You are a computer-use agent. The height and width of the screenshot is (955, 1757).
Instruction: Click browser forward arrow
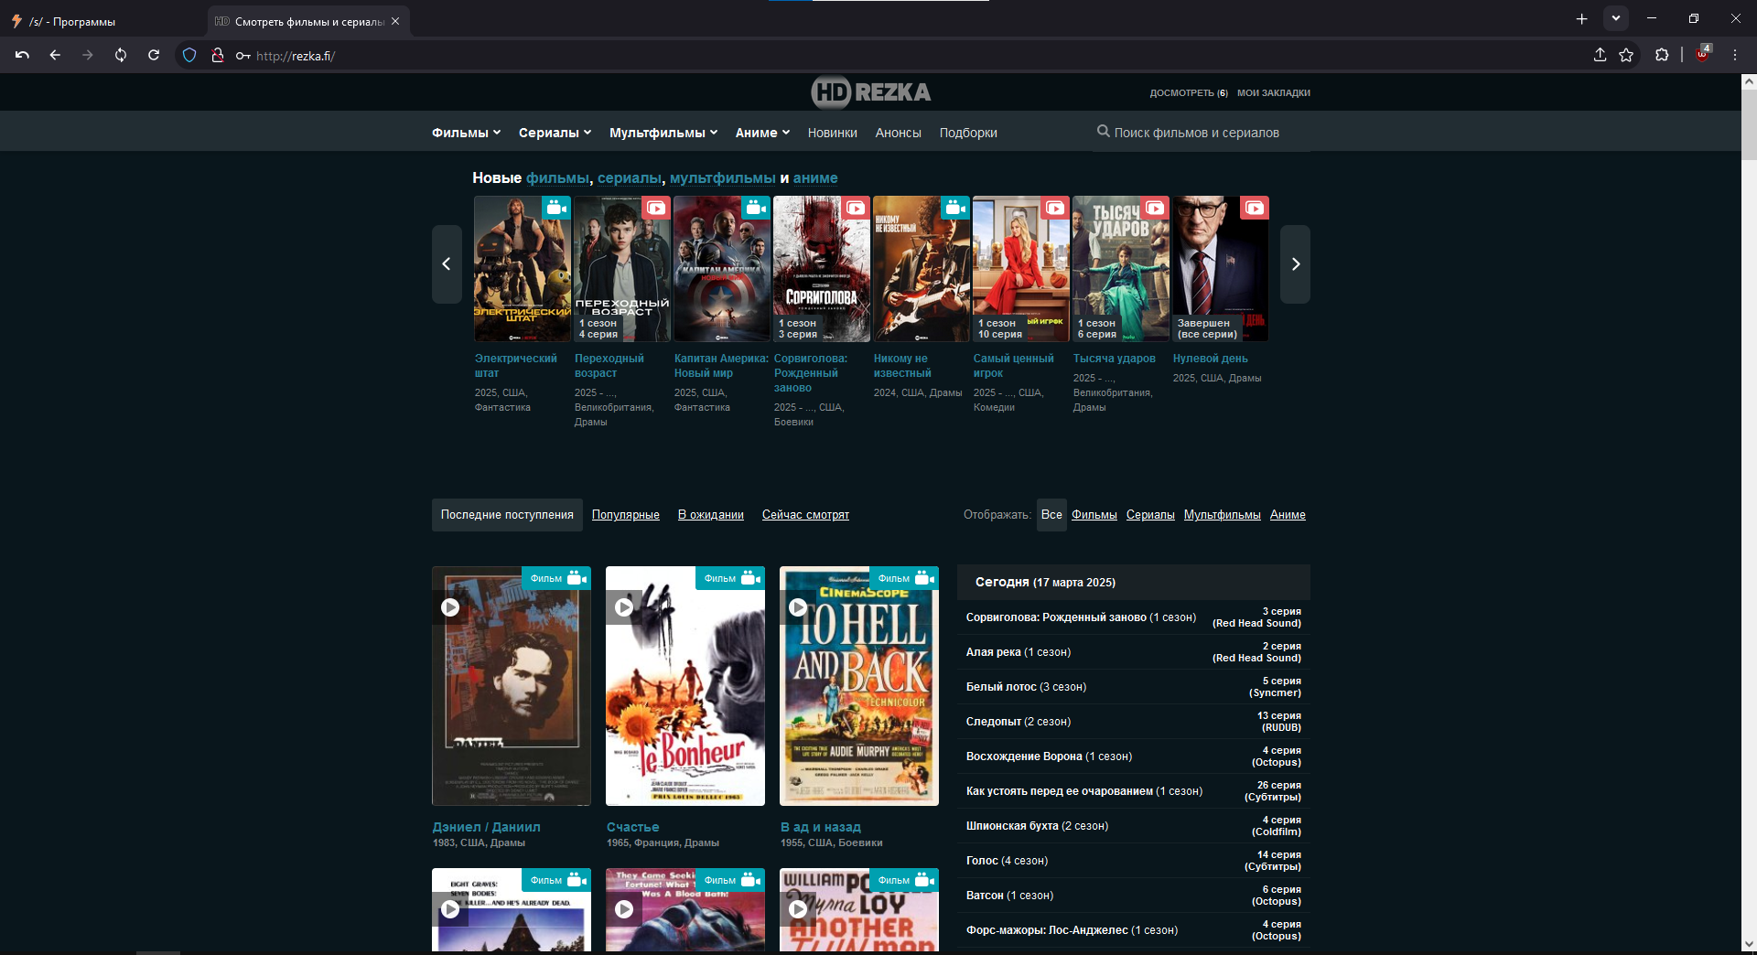tap(88, 55)
